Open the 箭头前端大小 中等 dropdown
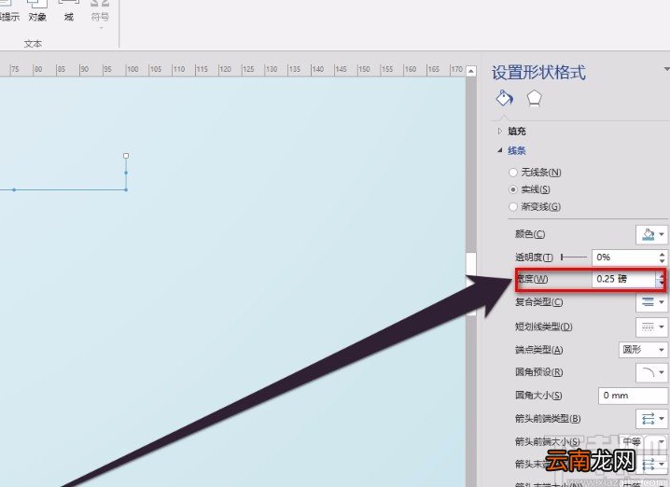The image size is (670, 487). tap(643, 441)
